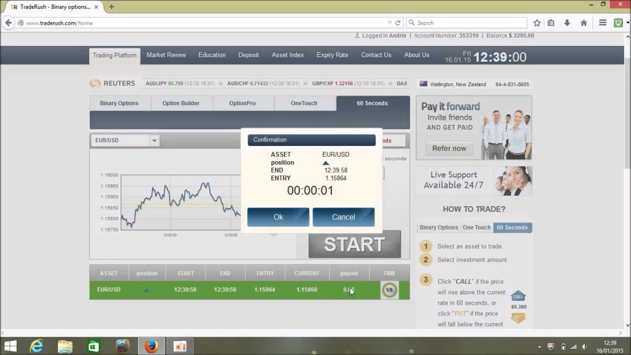Show Binary Options how-to-trade tab
Image resolution: width=631 pixels, height=355 pixels.
point(439,227)
